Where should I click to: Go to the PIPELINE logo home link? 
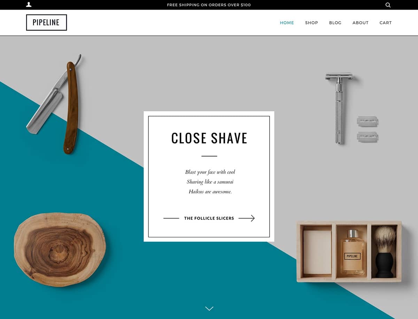point(46,23)
